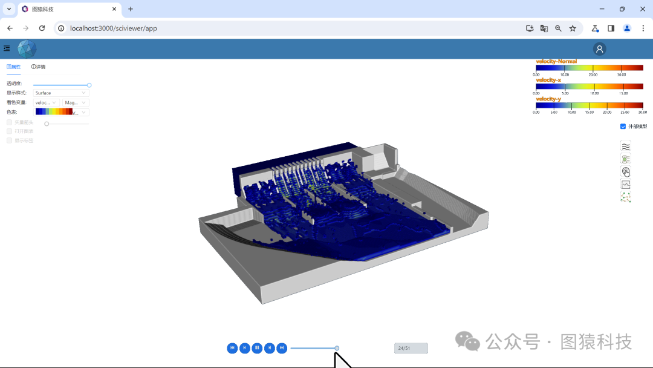Click the browser forward arrow
653x368 pixels.
(x=26, y=28)
